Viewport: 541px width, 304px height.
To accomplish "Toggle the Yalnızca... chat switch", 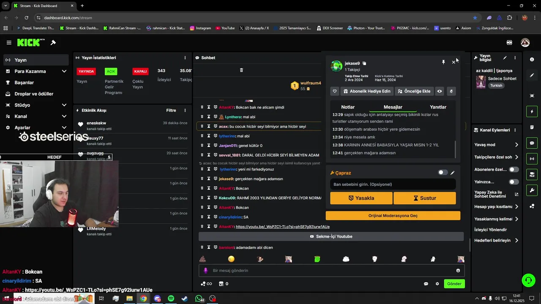I will (x=514, y=182).
